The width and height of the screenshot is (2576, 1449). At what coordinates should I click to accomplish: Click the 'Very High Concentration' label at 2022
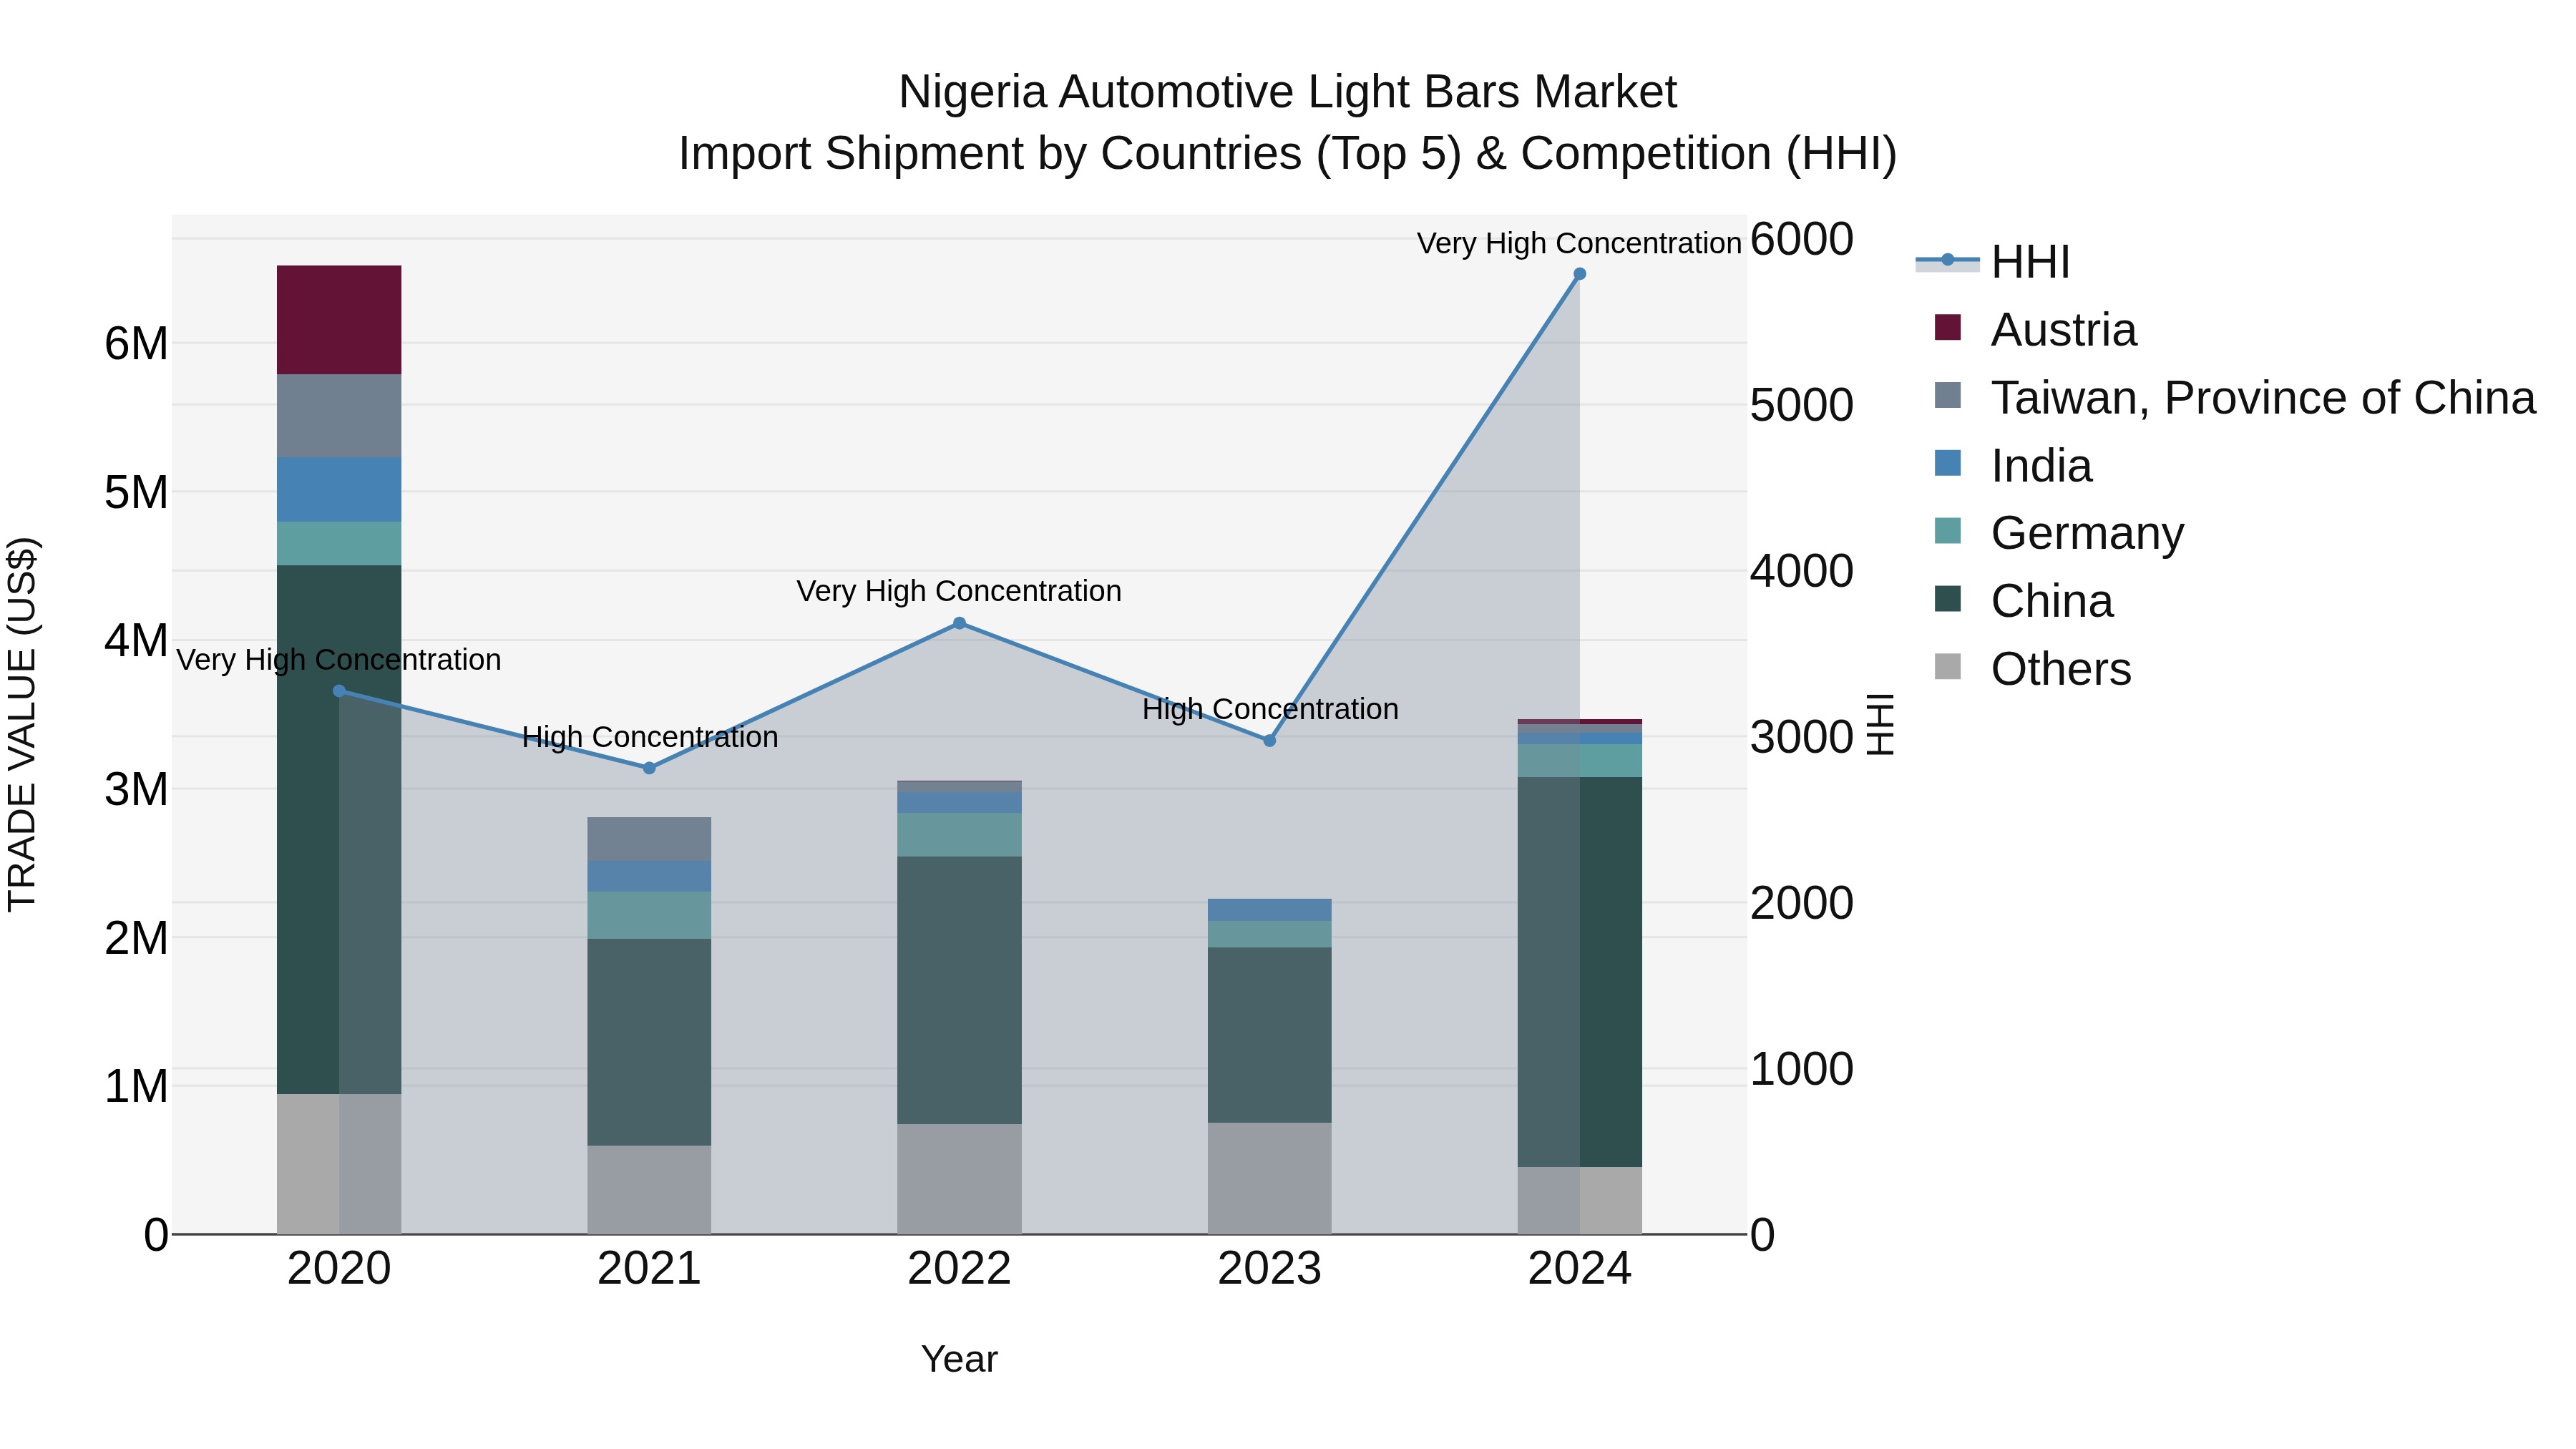(x=959, y=591)
